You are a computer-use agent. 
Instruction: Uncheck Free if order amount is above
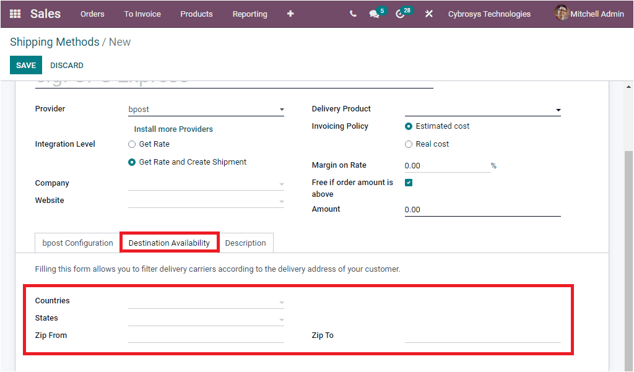409,183
